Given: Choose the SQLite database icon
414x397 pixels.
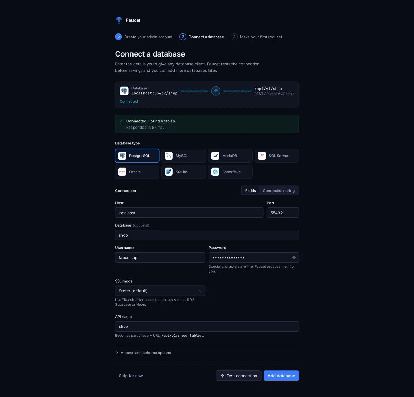Looking at the screenshot, I should point(169,172).
